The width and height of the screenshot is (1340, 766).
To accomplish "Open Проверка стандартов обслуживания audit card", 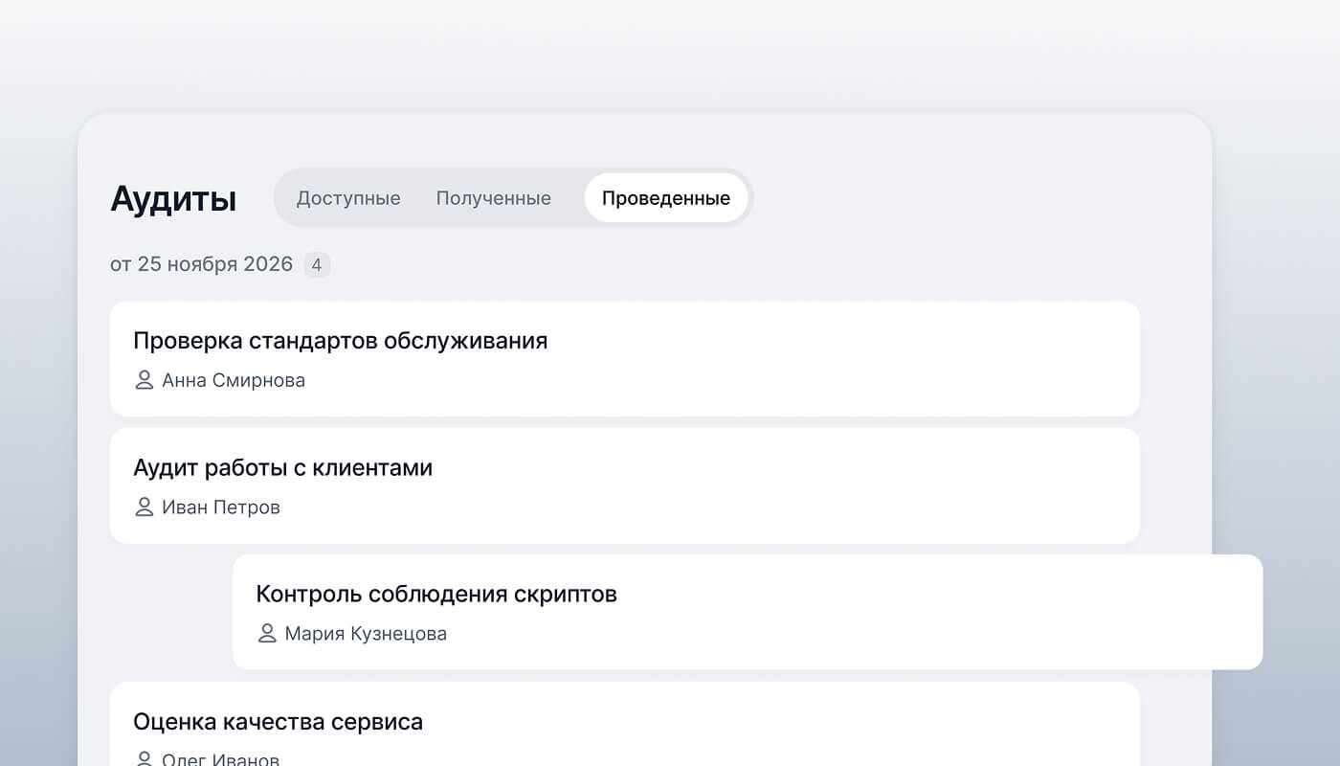I will click(625, 359).
